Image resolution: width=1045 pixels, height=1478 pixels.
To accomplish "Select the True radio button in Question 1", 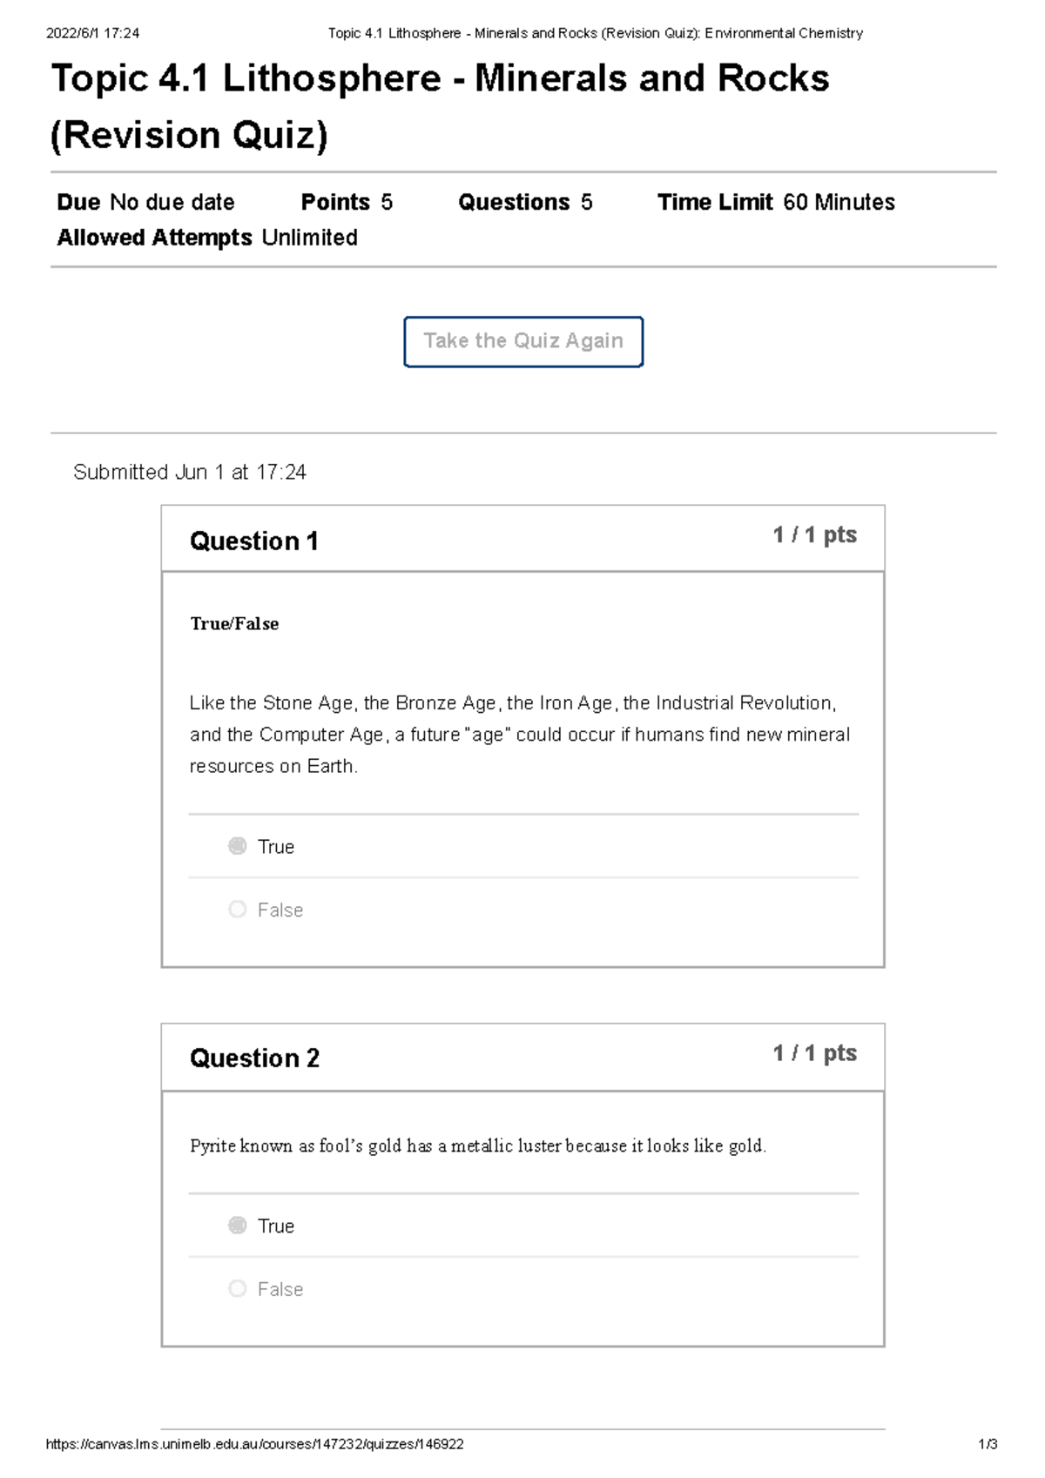I will click(238, 846).
